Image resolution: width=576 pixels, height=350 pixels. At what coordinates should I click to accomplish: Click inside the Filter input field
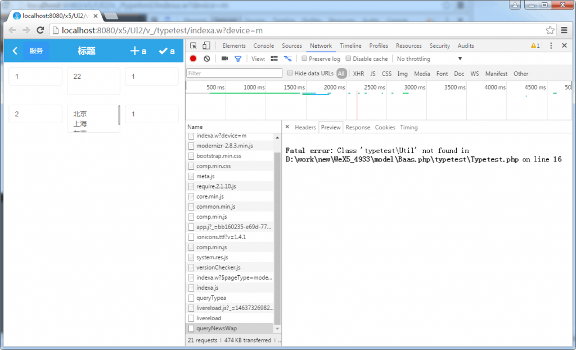point(233,73)
